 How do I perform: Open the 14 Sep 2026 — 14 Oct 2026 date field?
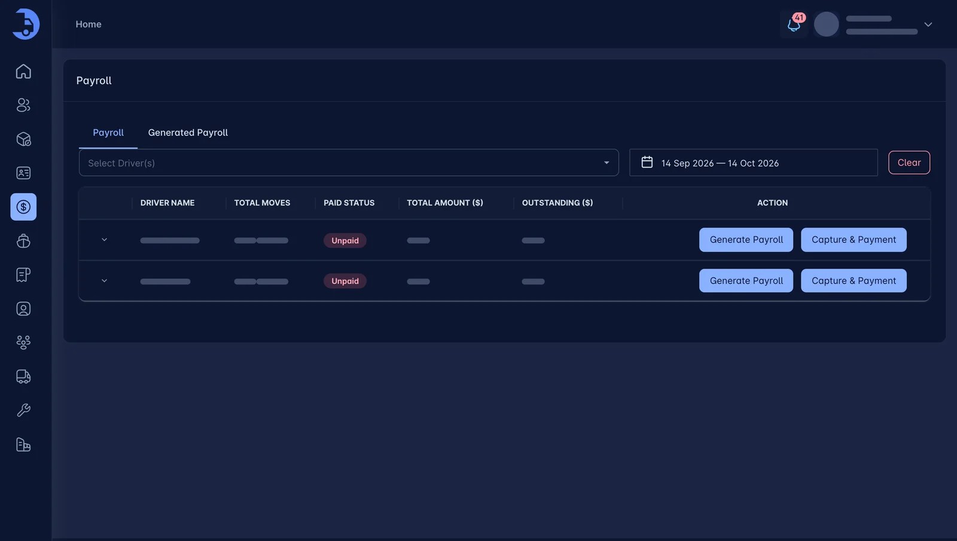pyautogui.click(x=754, y=163)
